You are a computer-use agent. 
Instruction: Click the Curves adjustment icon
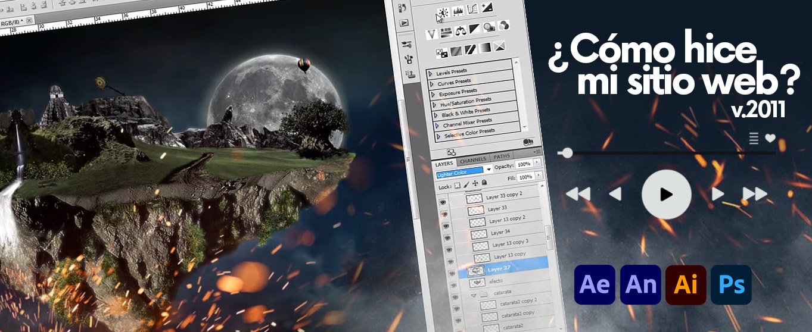click(472, 9)
